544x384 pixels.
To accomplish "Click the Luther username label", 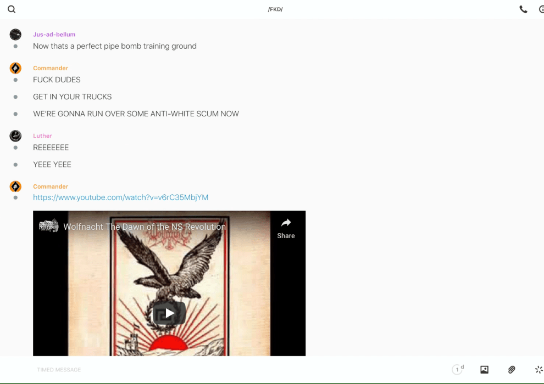I will click(42, 136).
